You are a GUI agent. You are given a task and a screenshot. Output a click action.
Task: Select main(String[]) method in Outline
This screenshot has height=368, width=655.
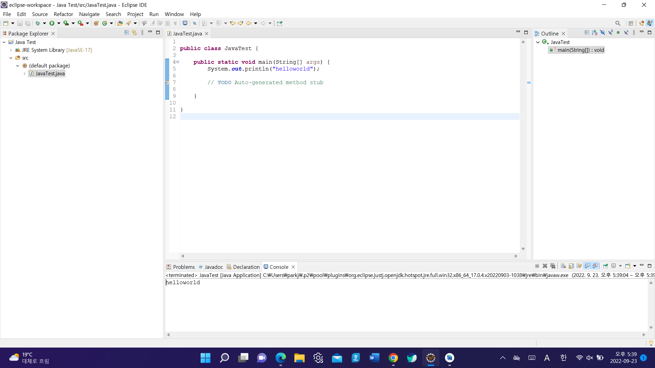tap(580, 50)
